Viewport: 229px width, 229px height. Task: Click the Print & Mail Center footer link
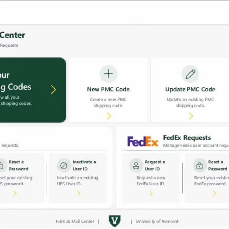(x=75, y=221)
